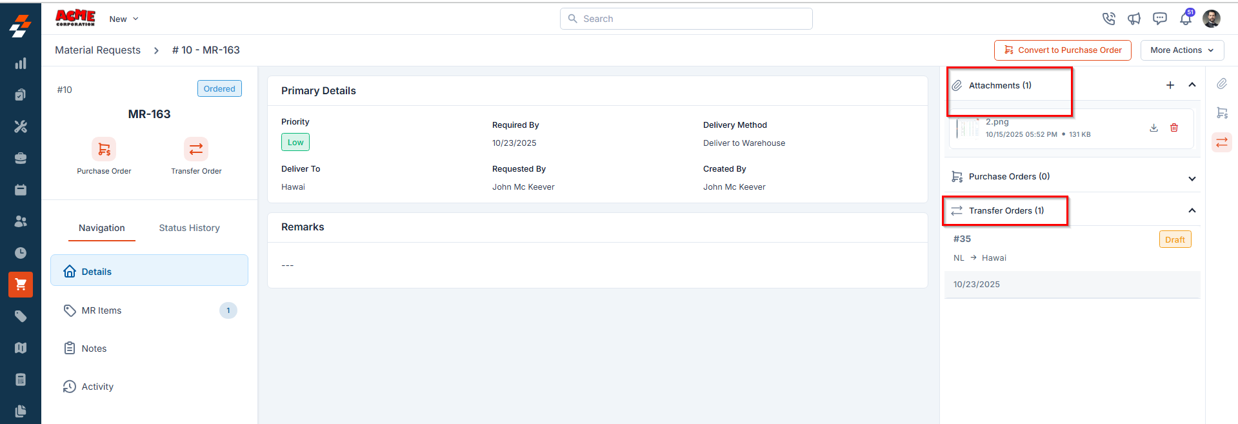Click the purchase cart icon in far-right rail
1238x424 pixels.
point(1222,113)
